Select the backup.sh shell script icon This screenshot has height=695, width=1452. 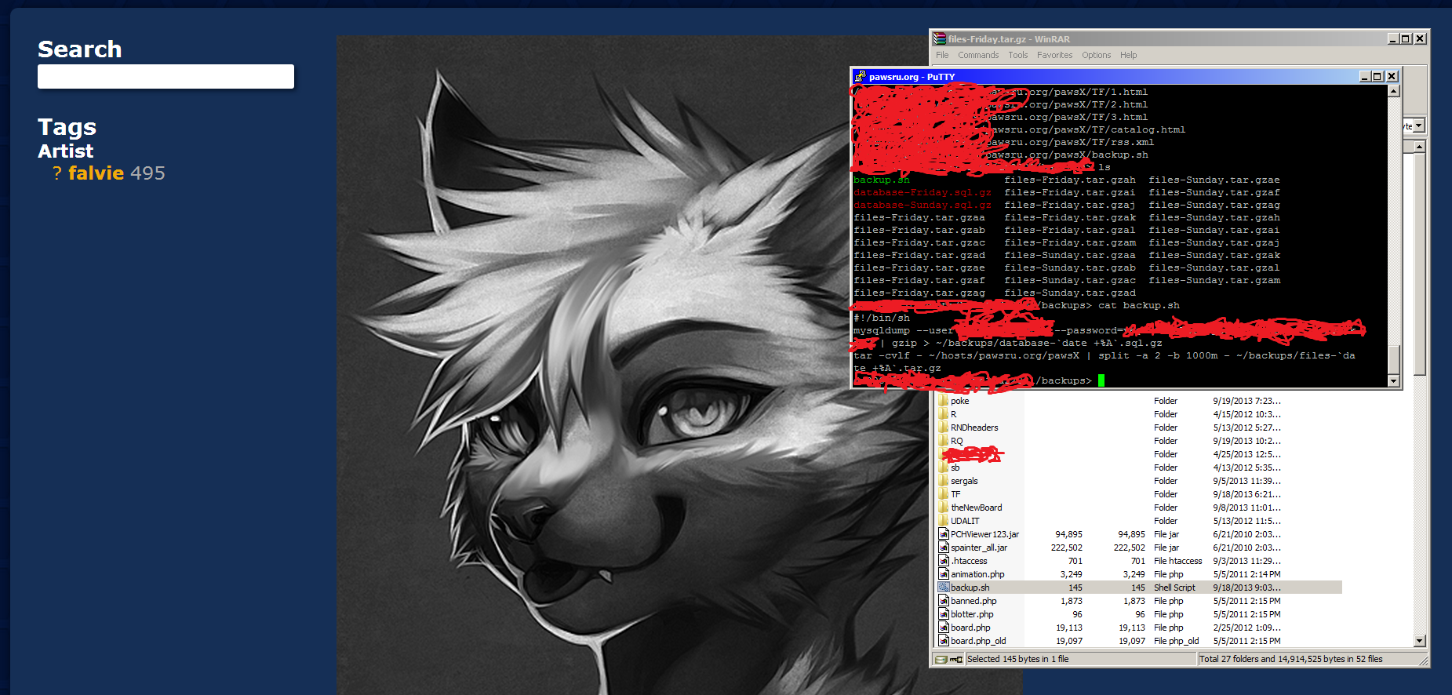(944, 588)
